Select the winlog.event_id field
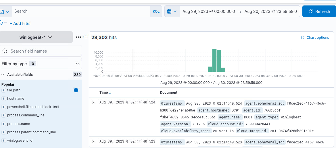The width and height of the screenshot is (336, 148). 20,141
